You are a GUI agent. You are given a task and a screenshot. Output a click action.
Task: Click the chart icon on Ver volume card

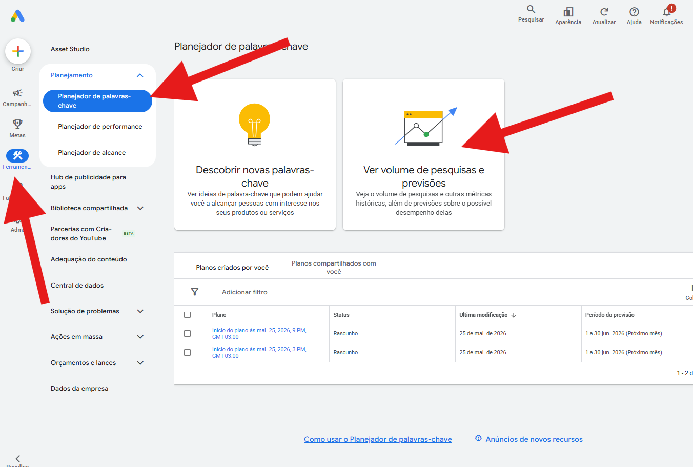425,127
